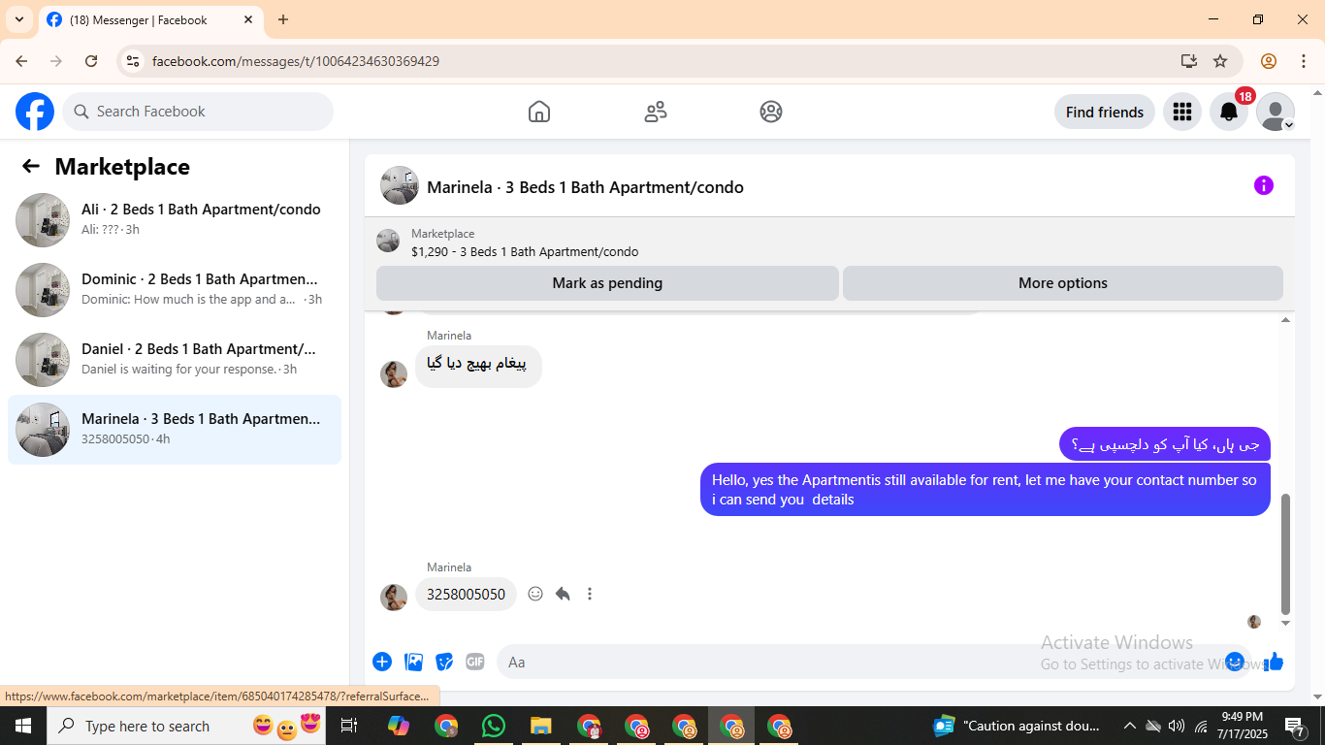
Task: Click the browser address bar URL
Action: click(296, 61)
